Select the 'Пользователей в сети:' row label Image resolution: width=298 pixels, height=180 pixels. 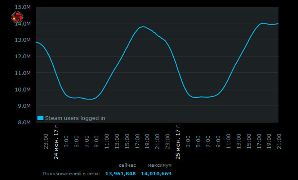pyautogui.click(x=71, y=174)
